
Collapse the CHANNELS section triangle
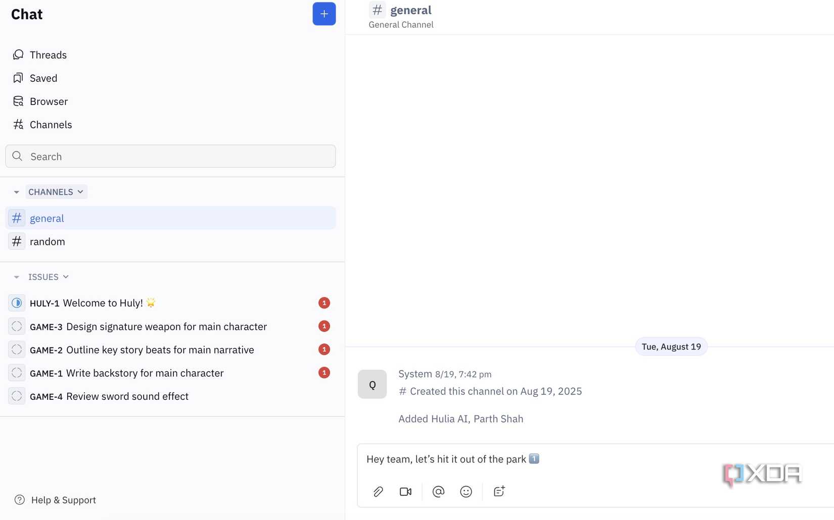(16, 192)
